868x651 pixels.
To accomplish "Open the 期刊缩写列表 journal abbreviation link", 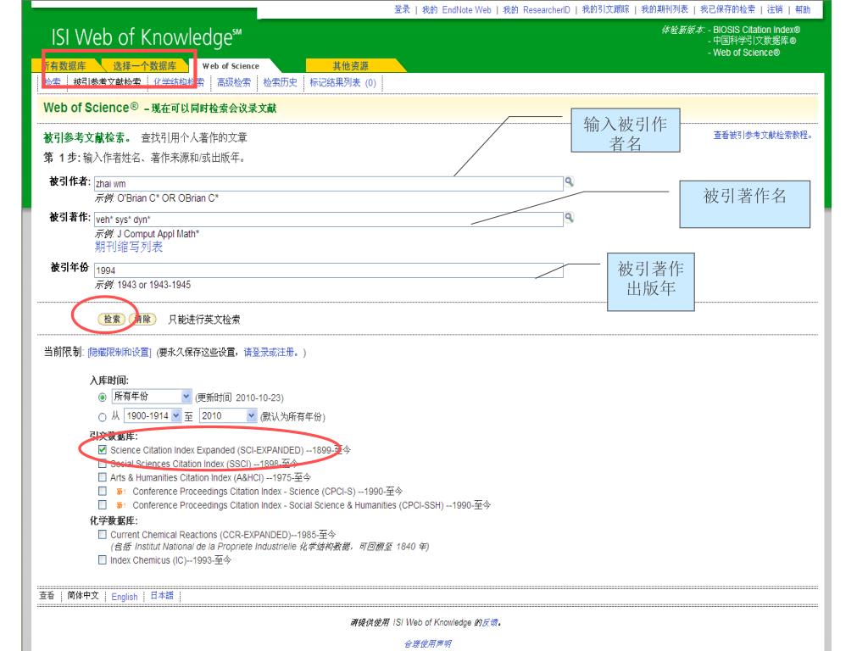I will 129,247.
